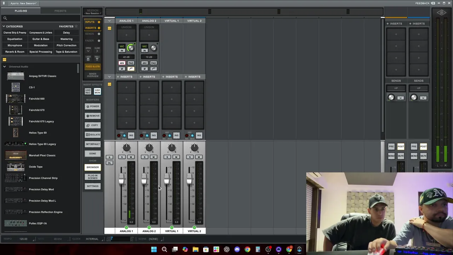Viewport: 453px width, 255px height.
Task: Click the Settings button
Action: coord(93,186)
